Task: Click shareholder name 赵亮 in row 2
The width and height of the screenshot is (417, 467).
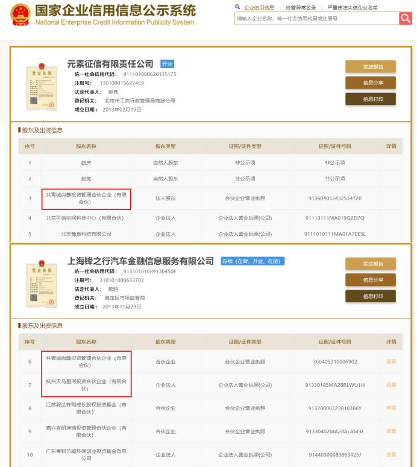Action: (86, 179)
